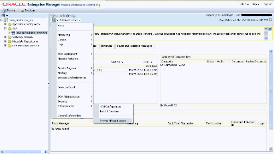Image resolution: width=274 pixels, height=154 pixels.
Task: Close the yellow notification message
Action: 270,29
